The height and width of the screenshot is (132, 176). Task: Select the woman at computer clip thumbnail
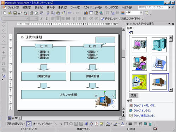click(x=139, y=63)
